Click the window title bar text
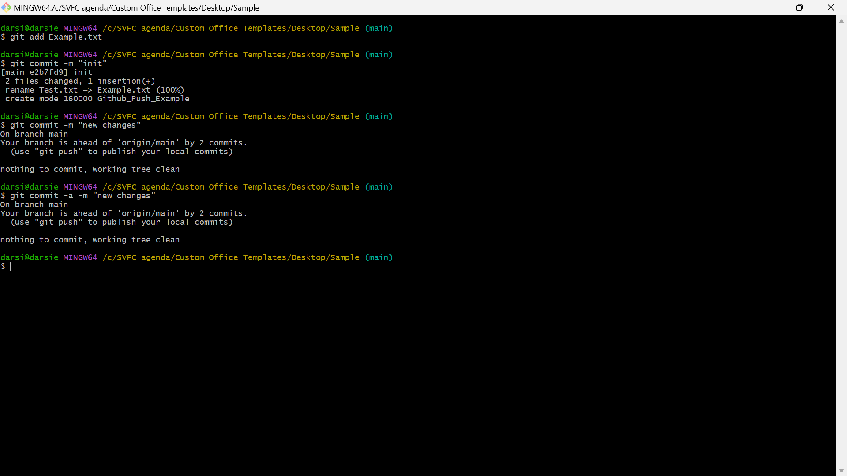This screenshot has width=847, height=476. [x=136, y=7]
